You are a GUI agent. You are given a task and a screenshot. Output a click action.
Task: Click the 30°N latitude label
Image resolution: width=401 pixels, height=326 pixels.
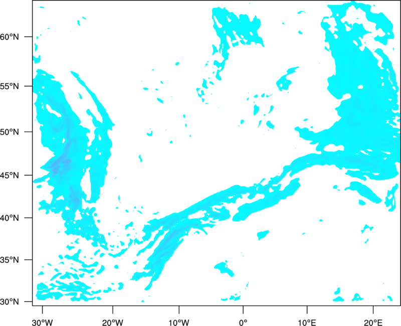point(10,302)
